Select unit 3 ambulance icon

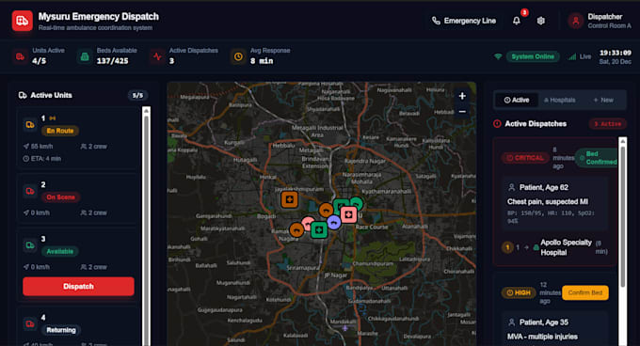pos(30,245)
